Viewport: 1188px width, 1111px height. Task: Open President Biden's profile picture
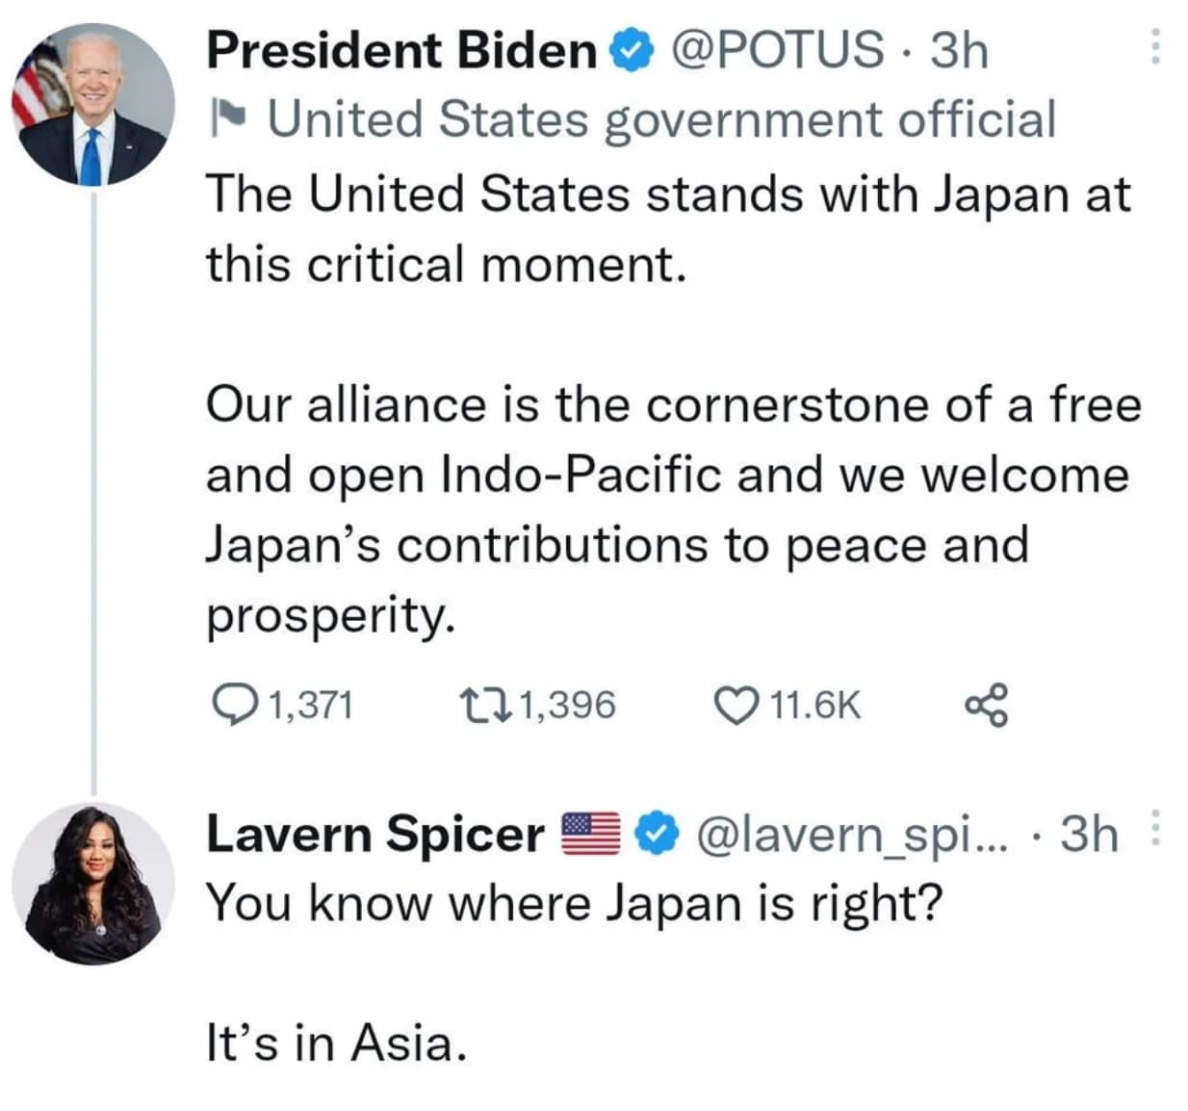[x=93, y=104]
